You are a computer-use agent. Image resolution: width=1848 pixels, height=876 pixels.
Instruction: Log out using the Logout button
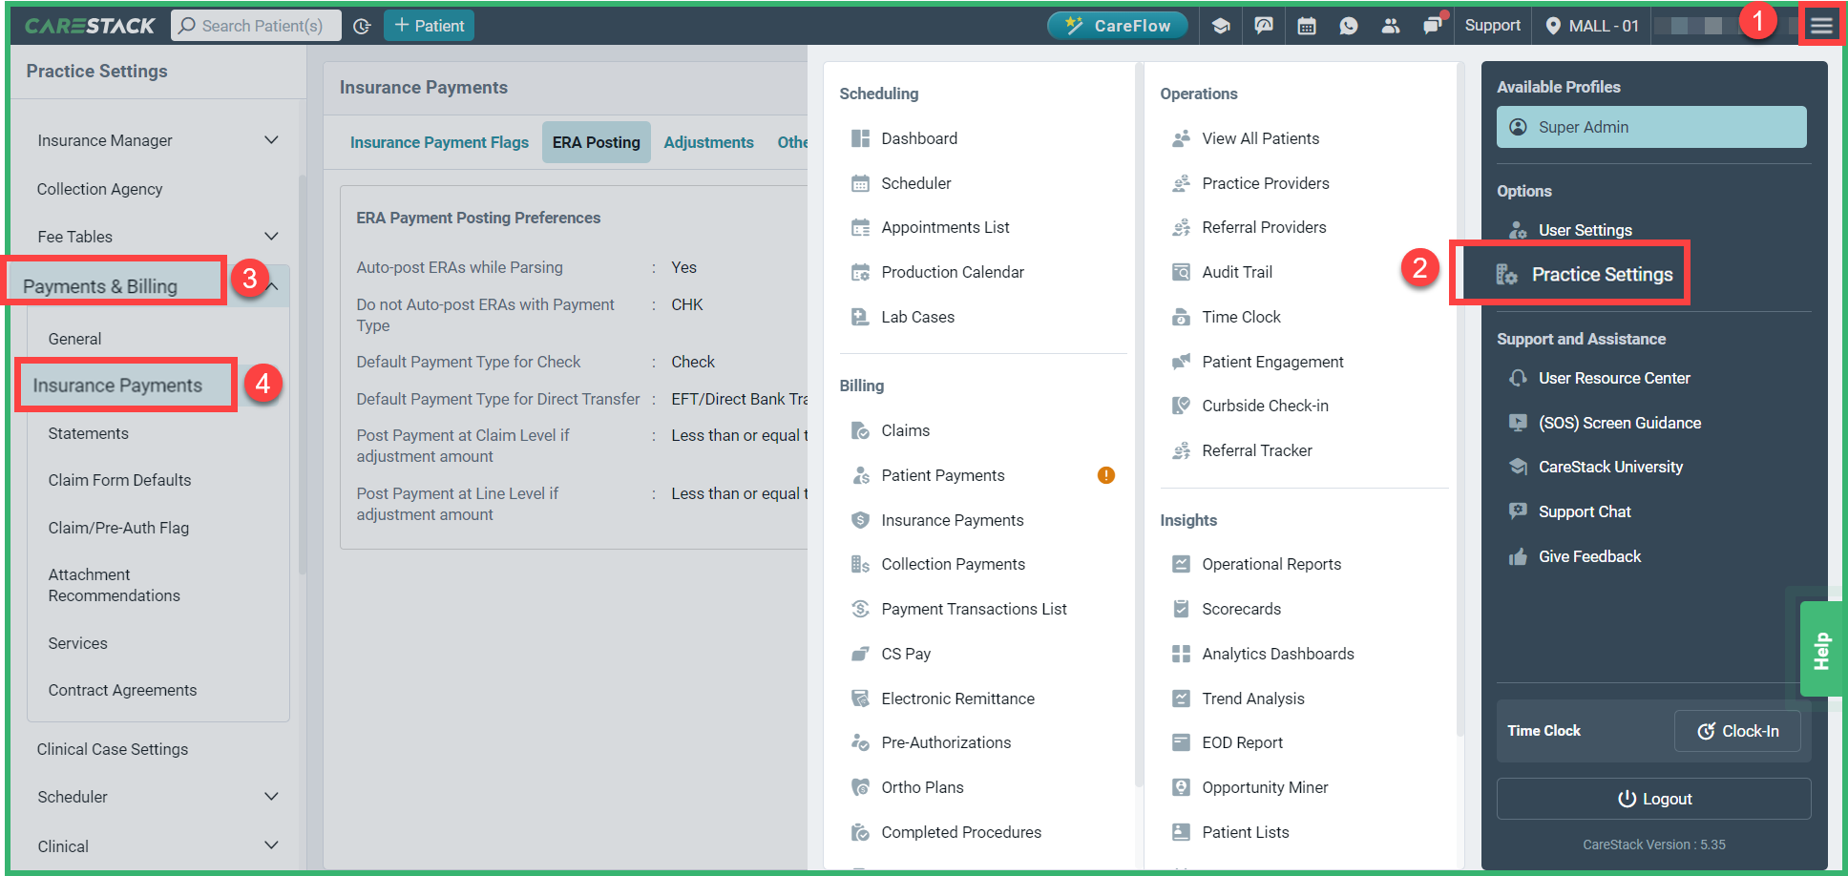pyautogui.click(x=1653, y=799)
